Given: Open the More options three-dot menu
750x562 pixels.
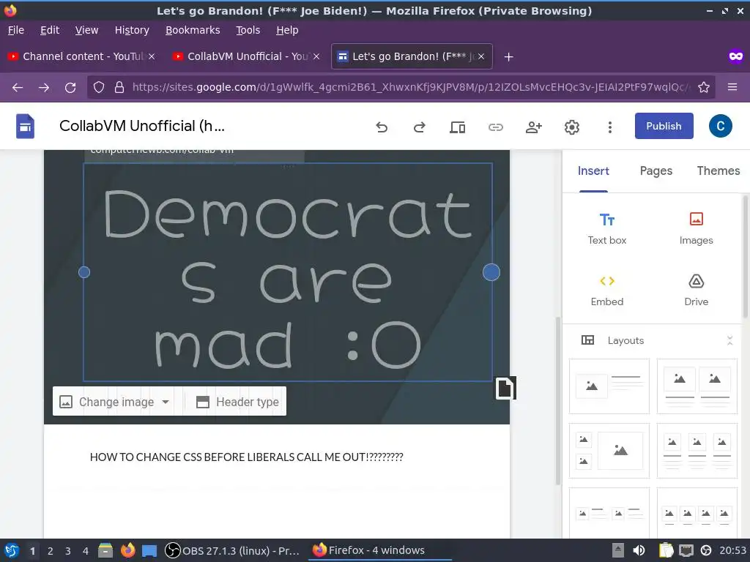Looking at the screenshot, I should tap(609, 127).
